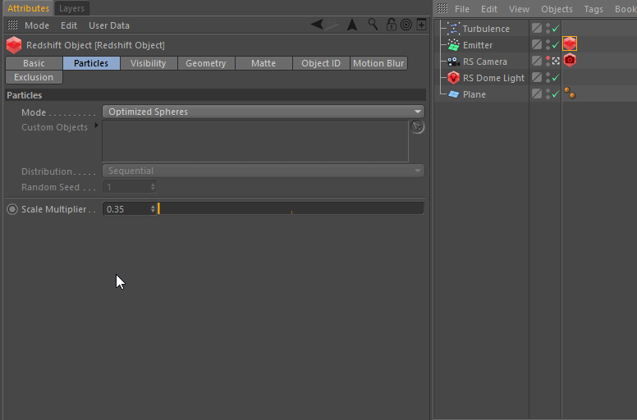This screenshot has height=420, width=637.
Task: Select the Redshift Object tag on Emitter
Action: tap(570, 43)
